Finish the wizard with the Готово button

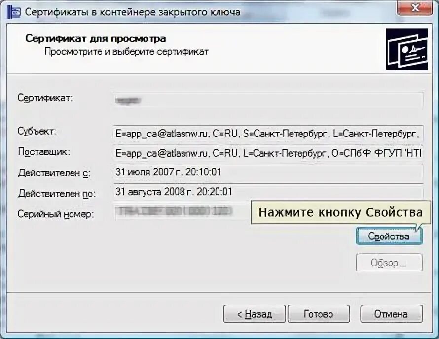[319, 314]
